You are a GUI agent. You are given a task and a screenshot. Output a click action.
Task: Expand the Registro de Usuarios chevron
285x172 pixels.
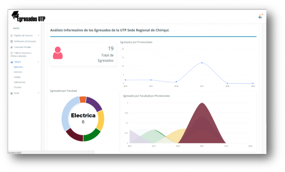point(39,35)
